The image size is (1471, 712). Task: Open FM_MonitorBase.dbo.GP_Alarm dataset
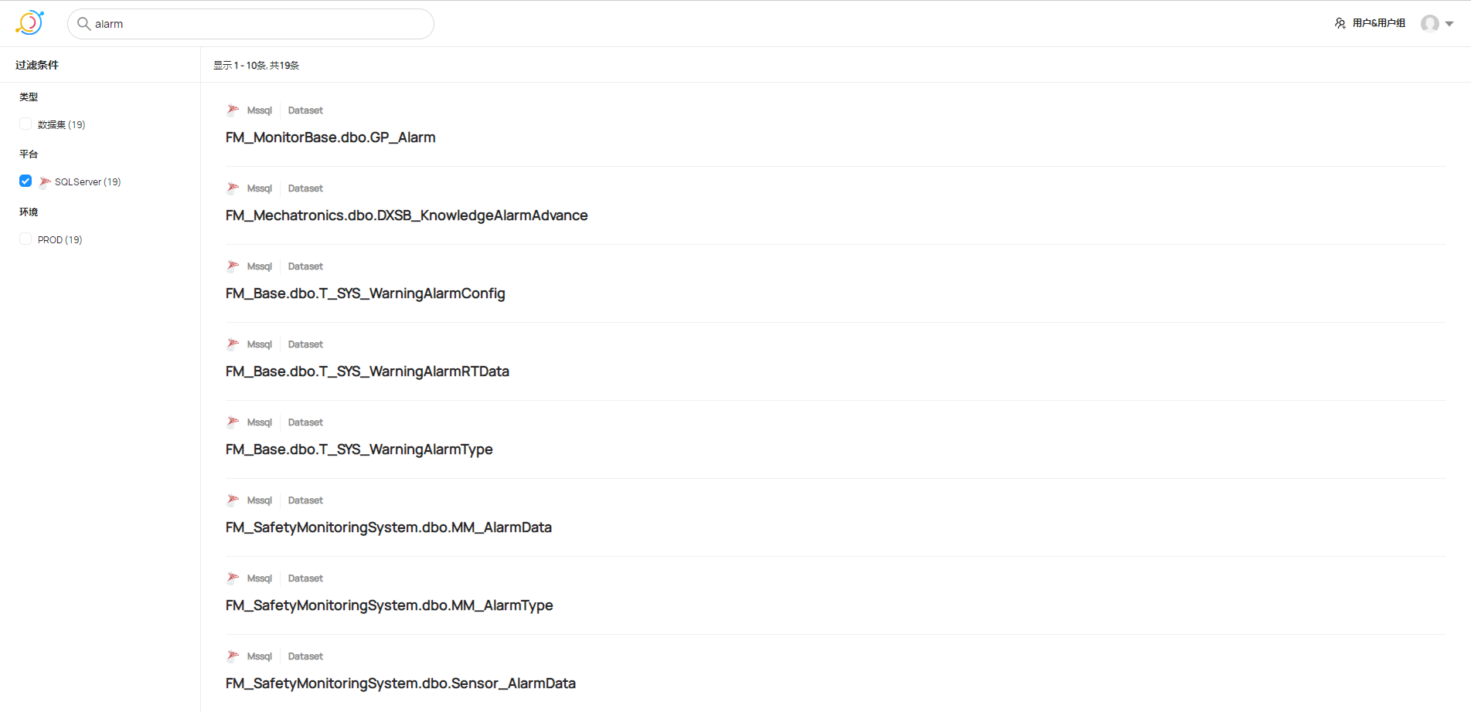pos(331,137)
